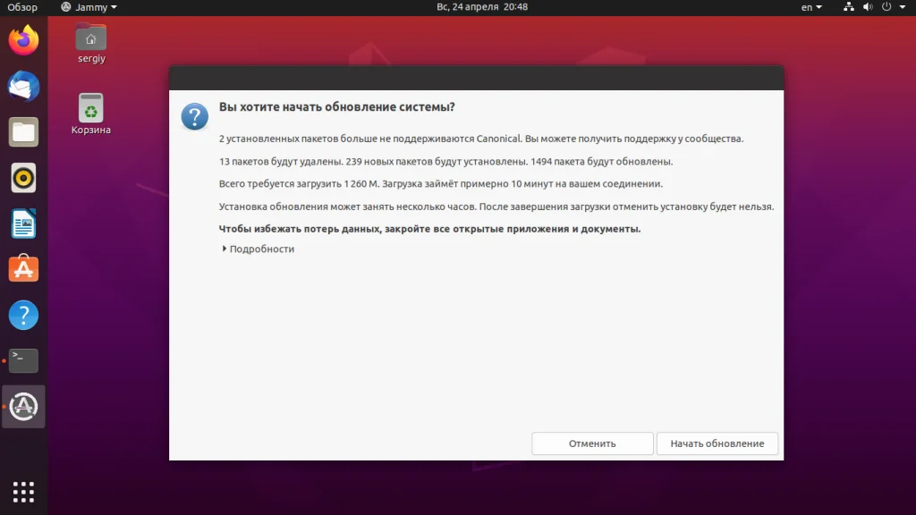Launch the Terminal
The height and width of the screenshot is (515, 916).
(x=22, y=360)
